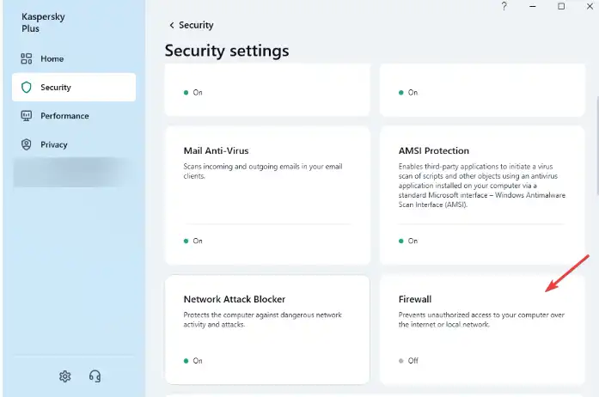Click Mail Anti-Virus On status

pos(193,241)
